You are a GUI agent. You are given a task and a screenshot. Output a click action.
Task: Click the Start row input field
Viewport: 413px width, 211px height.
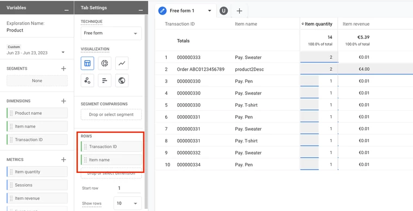tap(129, 188)
